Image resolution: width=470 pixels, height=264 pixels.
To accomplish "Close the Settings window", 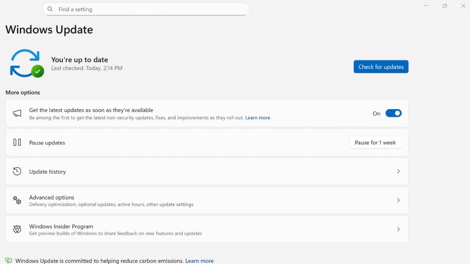I will coord(463,6).
